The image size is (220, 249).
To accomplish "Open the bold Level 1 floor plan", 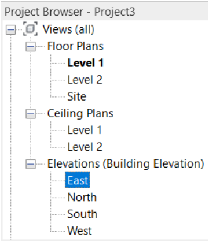I will (86, 63).
